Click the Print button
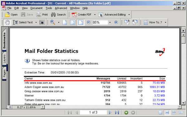 coord(42,15)
